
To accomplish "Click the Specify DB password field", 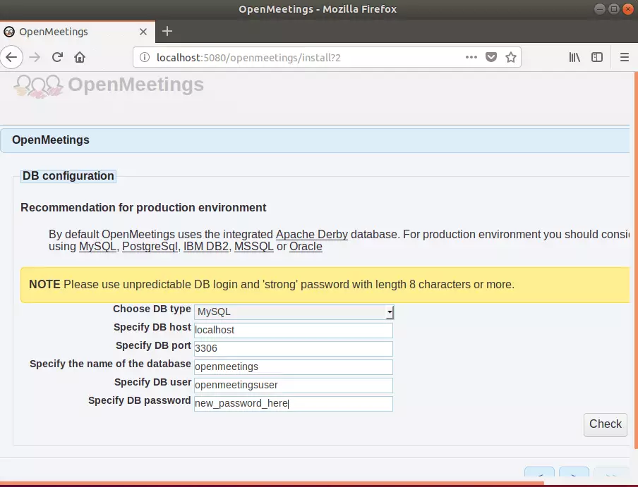I will click(294, 403).
